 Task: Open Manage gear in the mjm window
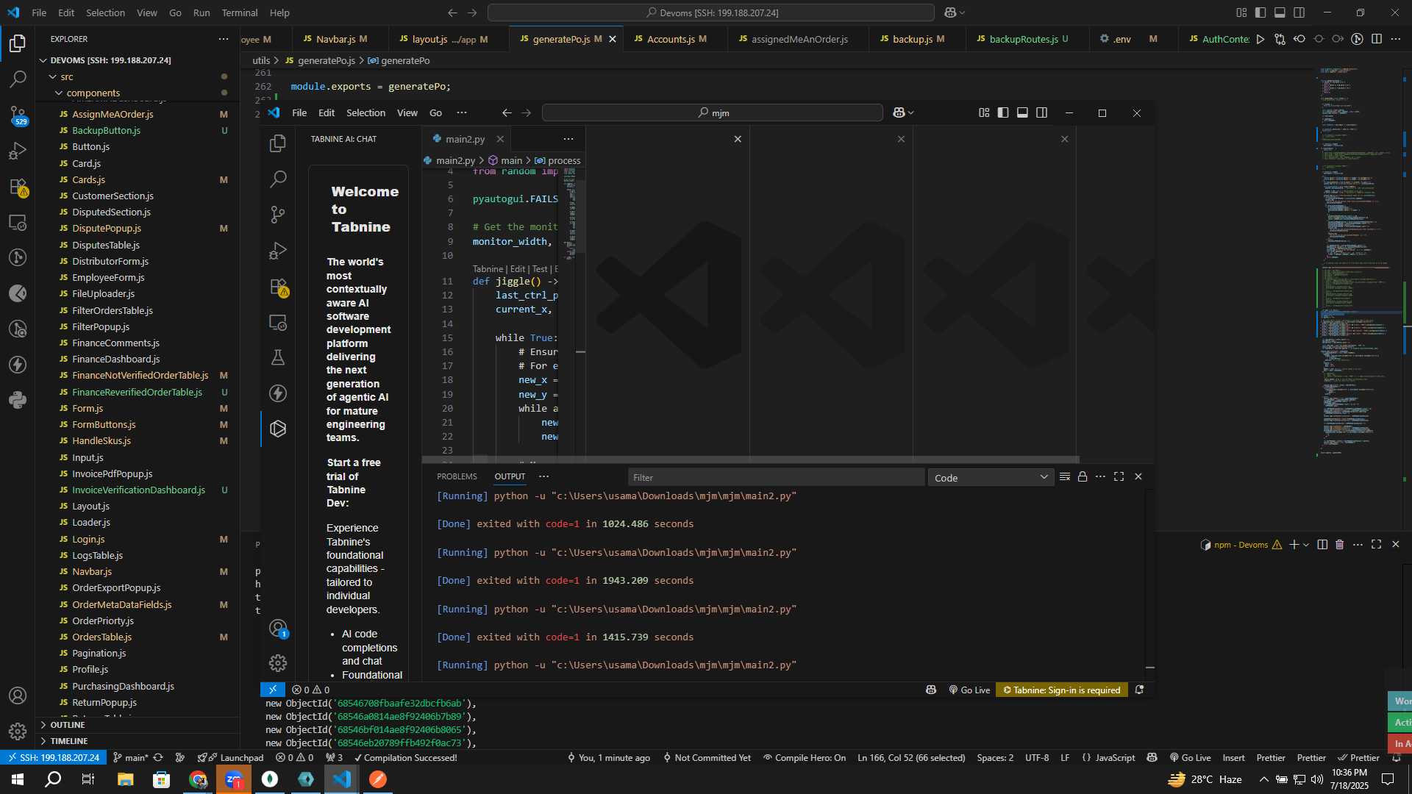278,663
